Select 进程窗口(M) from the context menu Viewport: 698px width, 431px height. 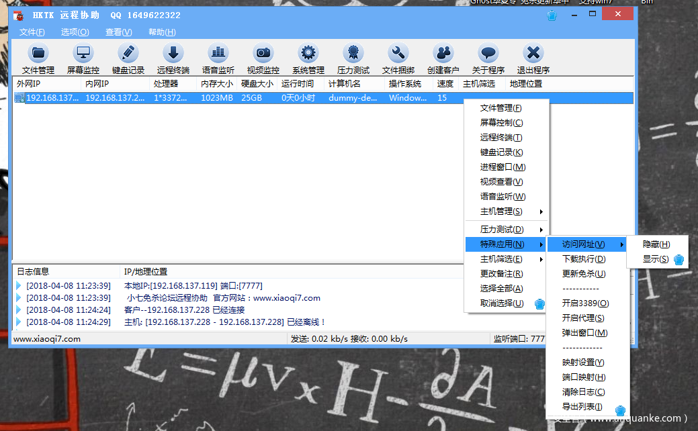coord(503,167)
